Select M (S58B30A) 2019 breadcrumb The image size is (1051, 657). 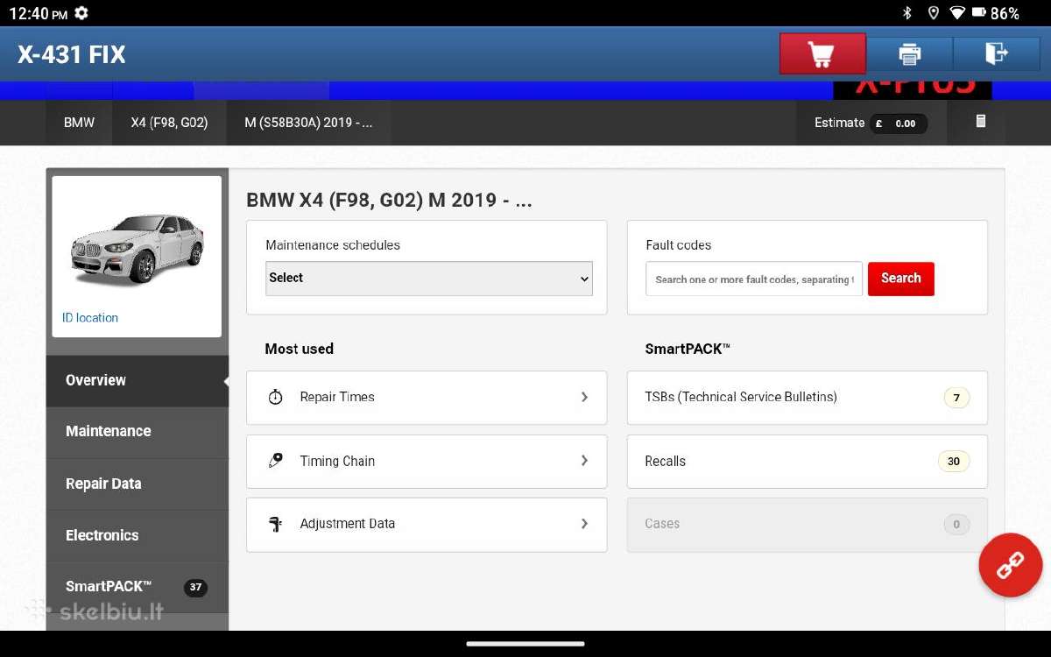point(308,123)
